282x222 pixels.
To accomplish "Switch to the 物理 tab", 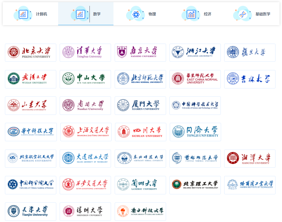I will coord(141,14).
